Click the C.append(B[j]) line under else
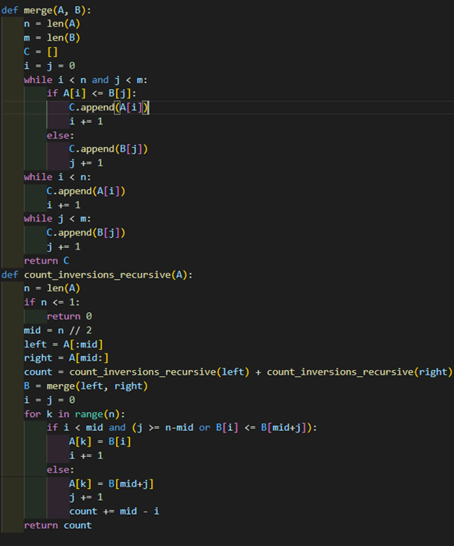This screenshot has height=546, width=454. coord(108,149)
